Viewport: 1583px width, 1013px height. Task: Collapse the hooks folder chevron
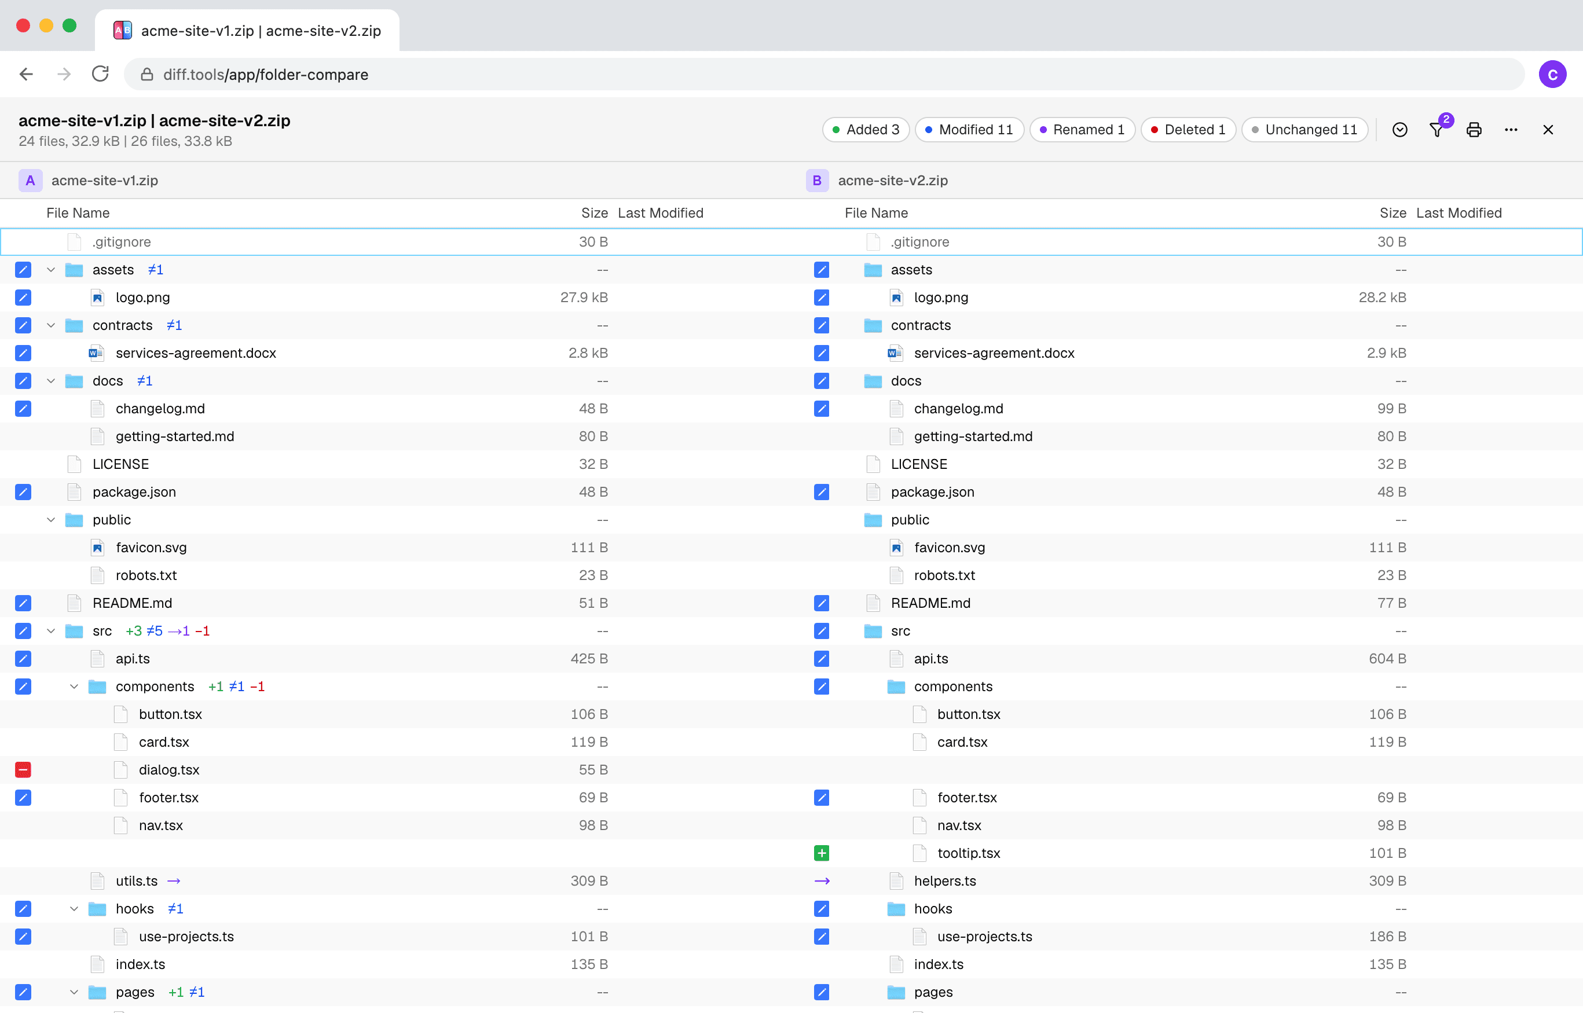(74, 908)
